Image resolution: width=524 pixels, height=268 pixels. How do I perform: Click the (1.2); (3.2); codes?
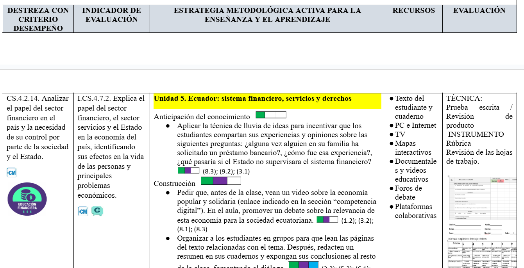(358, 220)
